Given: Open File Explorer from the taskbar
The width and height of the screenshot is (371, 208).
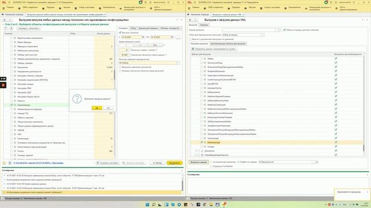Looking at the screenshot, I should (x=211, y=205).
